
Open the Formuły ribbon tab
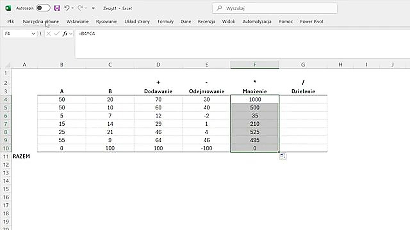(x=165, y=21)
